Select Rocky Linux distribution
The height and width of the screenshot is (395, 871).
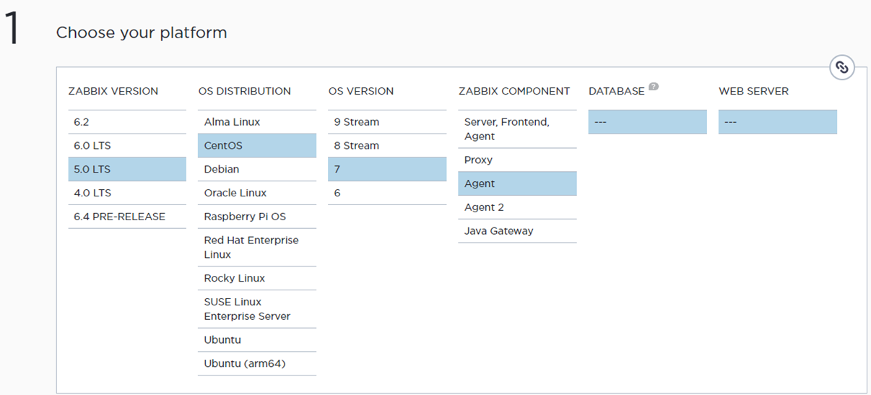click(257, 279)
